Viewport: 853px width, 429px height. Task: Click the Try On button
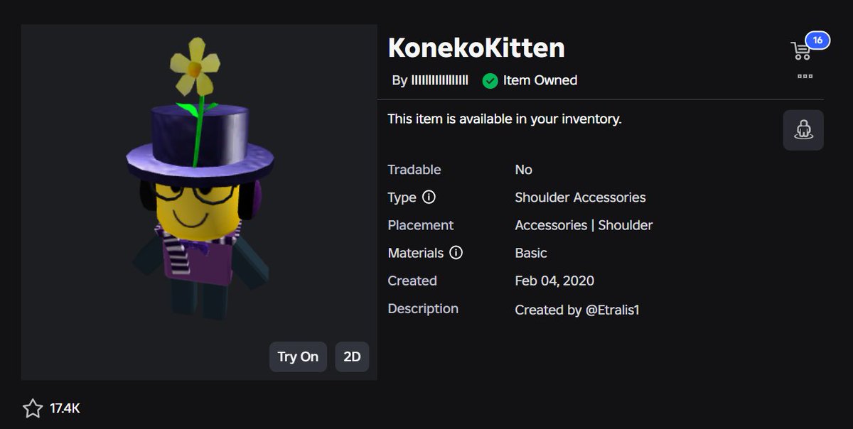point(298,357)
